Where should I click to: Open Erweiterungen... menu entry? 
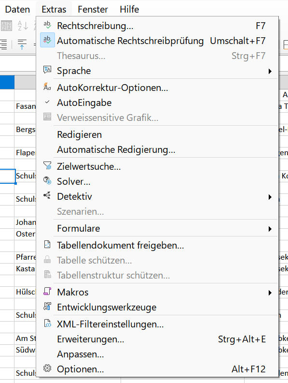pyautogui.click(x=157, y=339)
